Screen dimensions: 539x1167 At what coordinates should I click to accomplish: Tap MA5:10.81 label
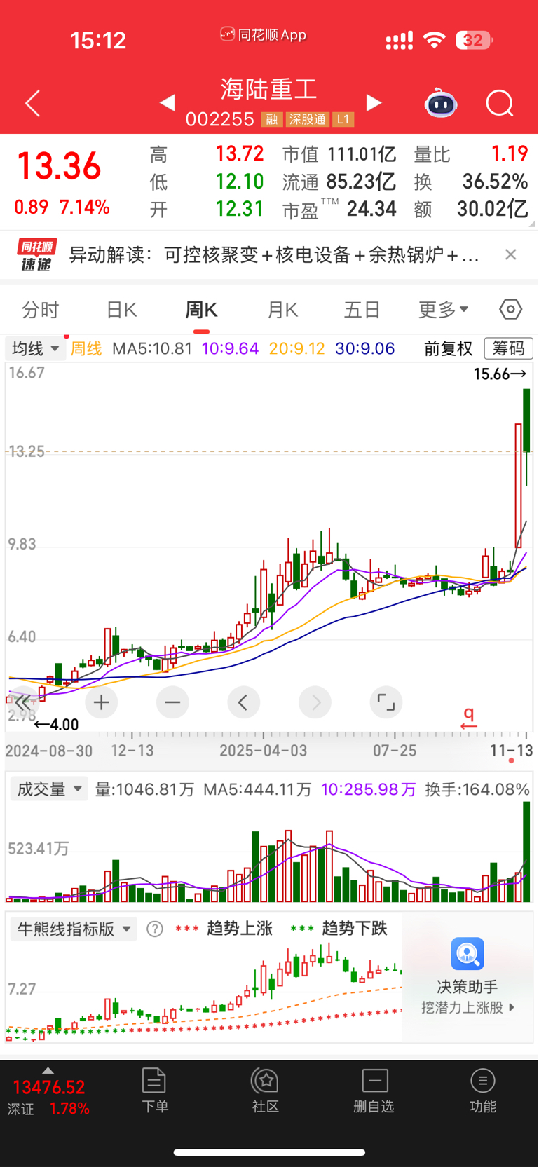(x=152, y=348)
